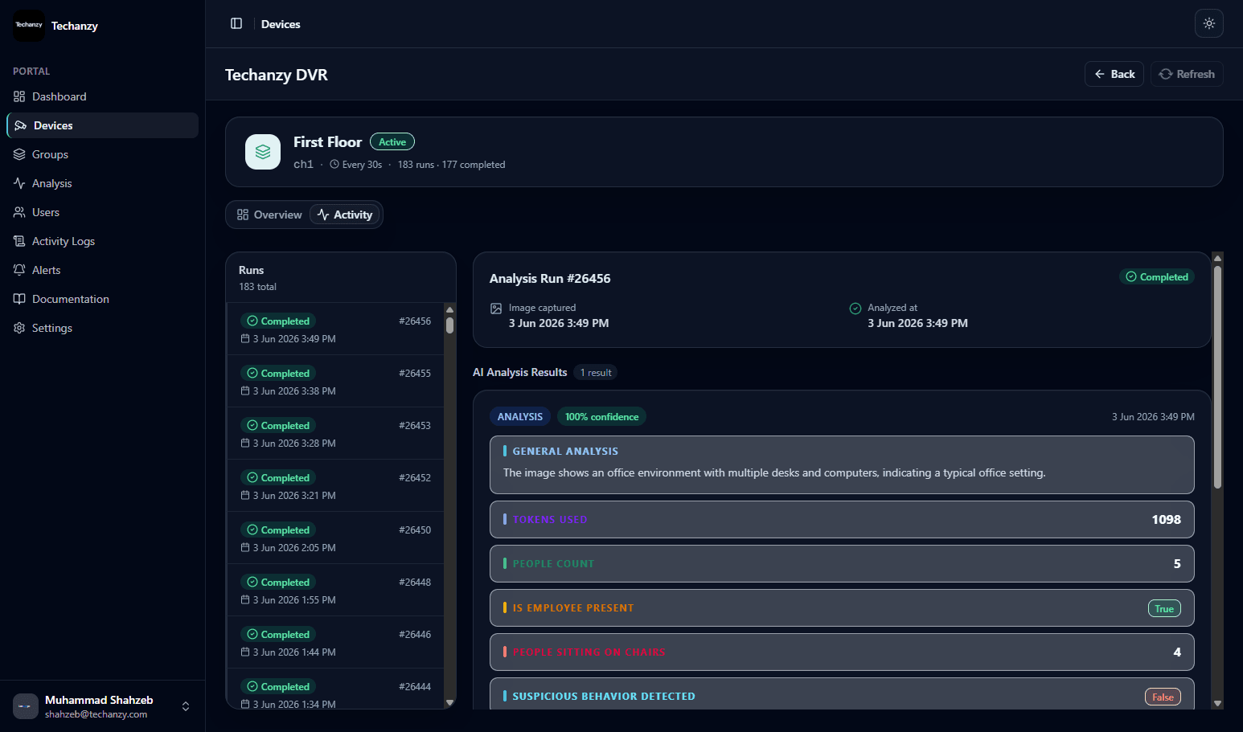This screenshot has height=732, width=1243.
Task: Click the user avatar at bottom left
Action: pyautogui.click(x=26, y=706)
